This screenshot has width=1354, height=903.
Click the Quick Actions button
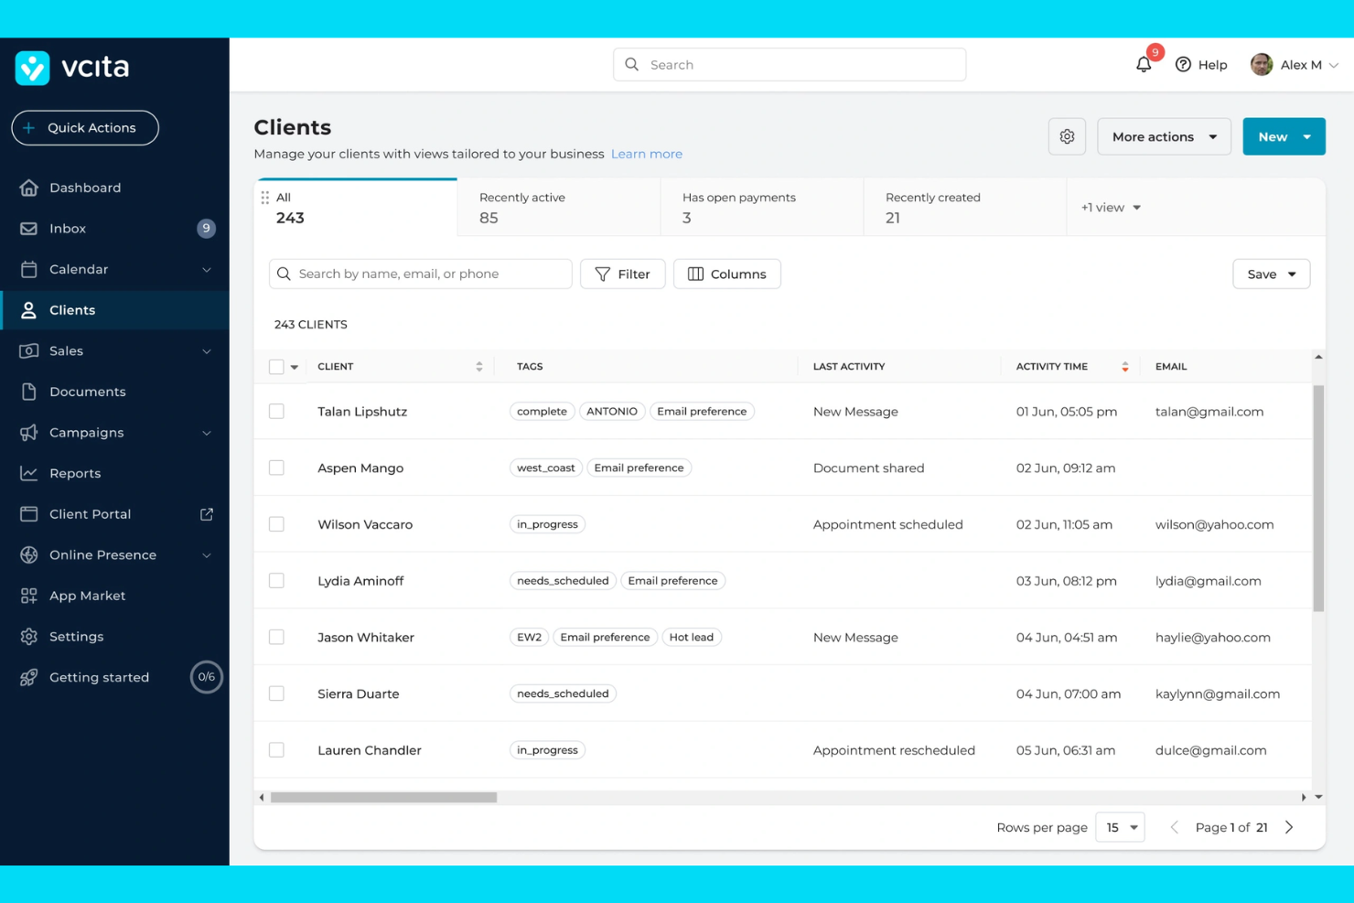pyautogui.click(x=84, y=127)
